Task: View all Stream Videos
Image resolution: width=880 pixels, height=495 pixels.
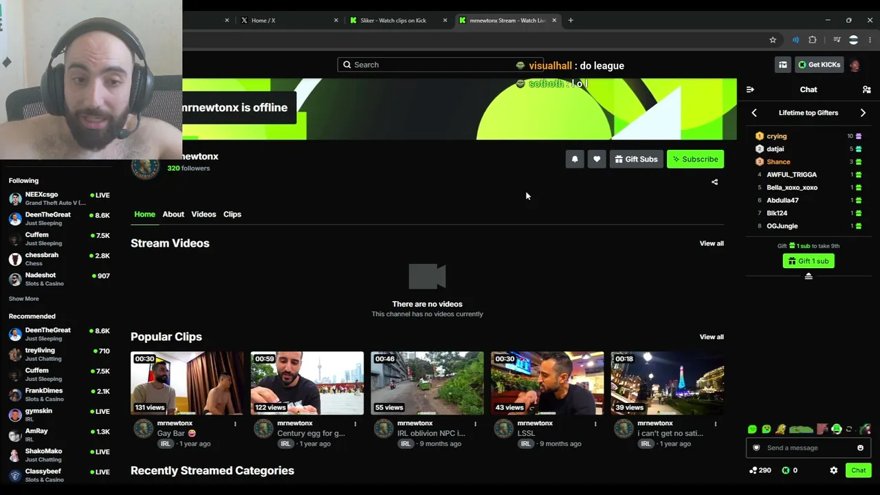Action: pyautogui.click(x=712, y=243)
